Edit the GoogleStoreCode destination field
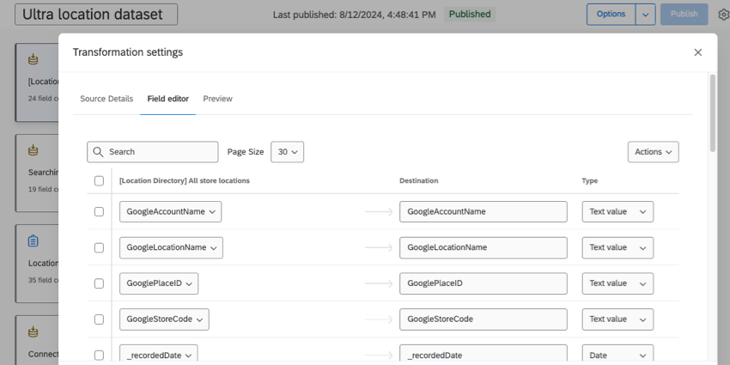The height and width of the screenshot is (365, 730). (484, 319)
